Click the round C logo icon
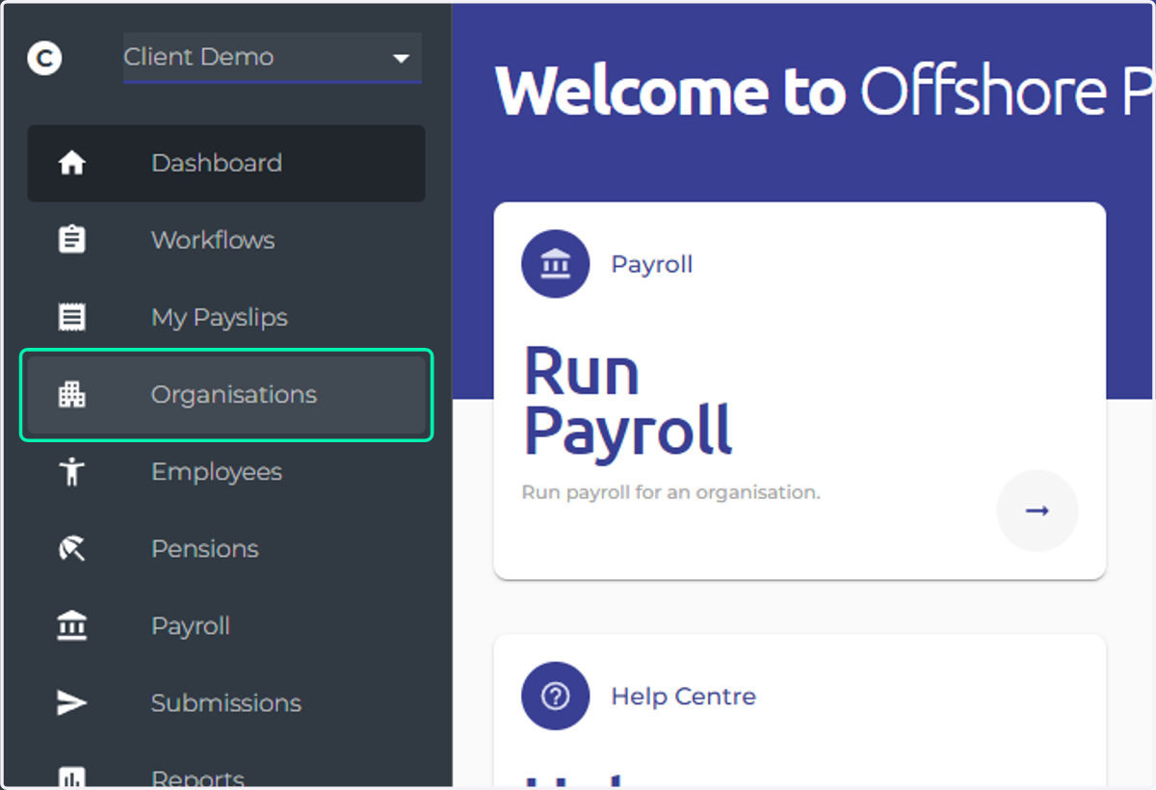Image resolution: width=1156 pixels, height=790 pixels. click(x=44, y=58)
